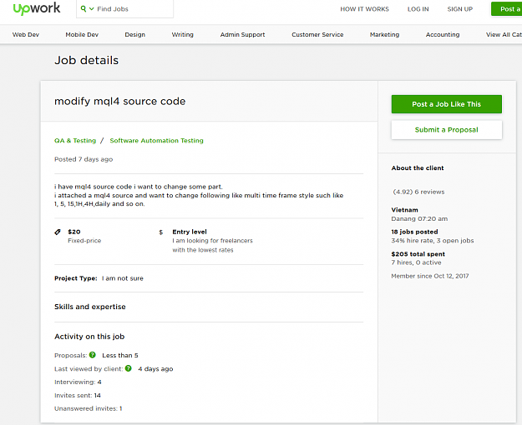522x425 pixels.
Task: Click the price tag icon beside $20
Action: (58, 232)
